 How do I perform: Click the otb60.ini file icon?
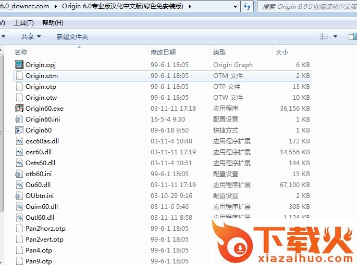(19, 174)
